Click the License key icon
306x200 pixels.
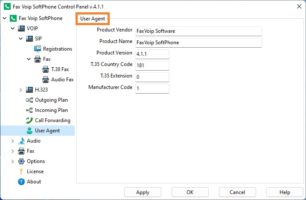pos(21,171)
